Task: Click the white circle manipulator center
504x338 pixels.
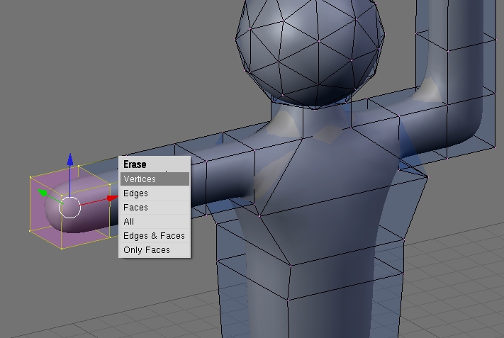Action: pyautogui.click(x=69, y=208)
